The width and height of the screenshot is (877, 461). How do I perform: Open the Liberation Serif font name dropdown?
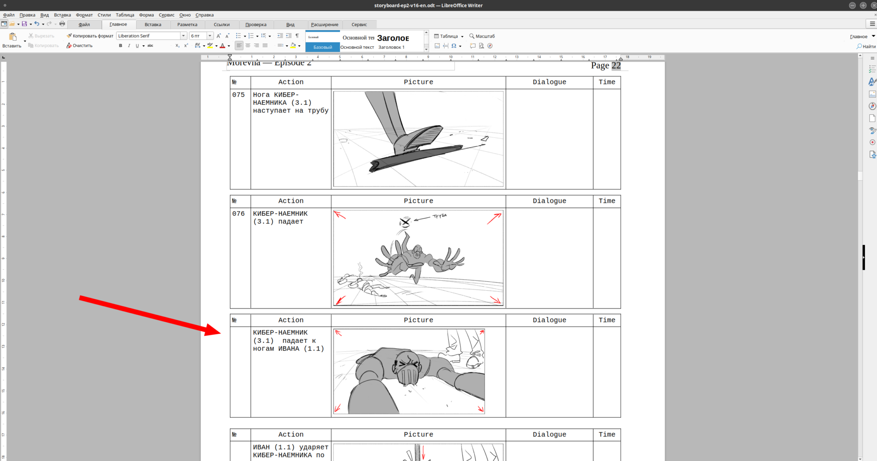coord(183,36)
